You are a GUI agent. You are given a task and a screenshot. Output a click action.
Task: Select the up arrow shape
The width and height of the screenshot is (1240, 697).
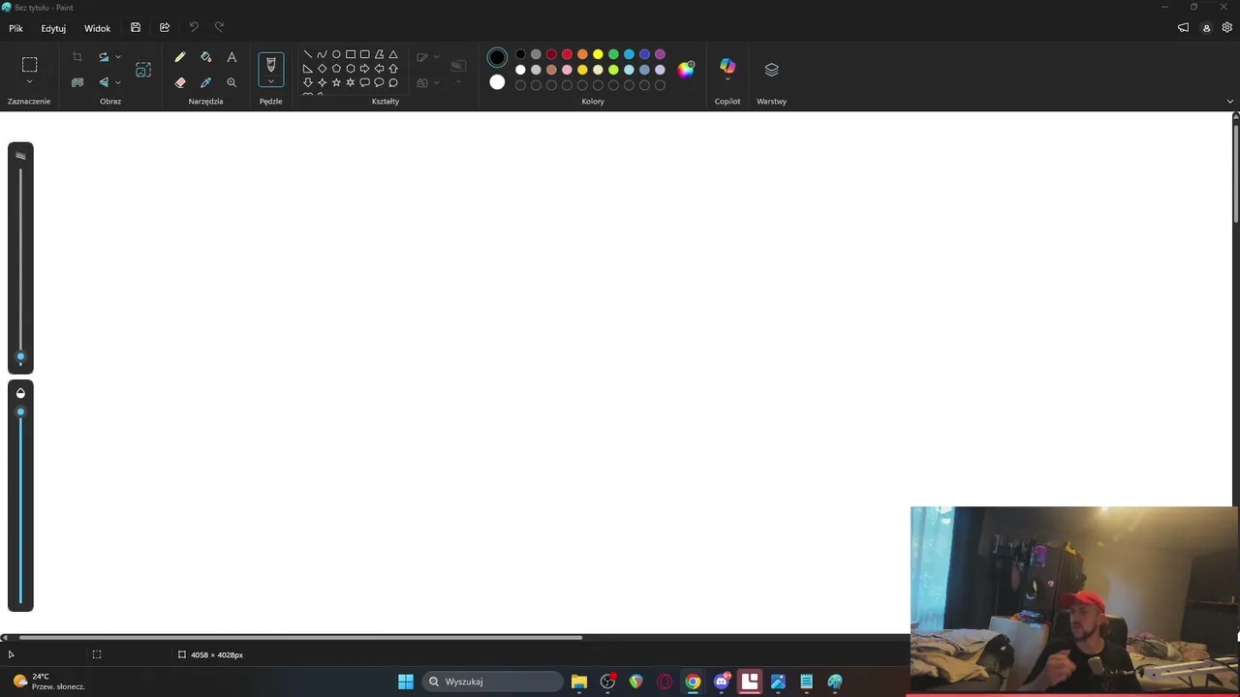coord(393,69)
